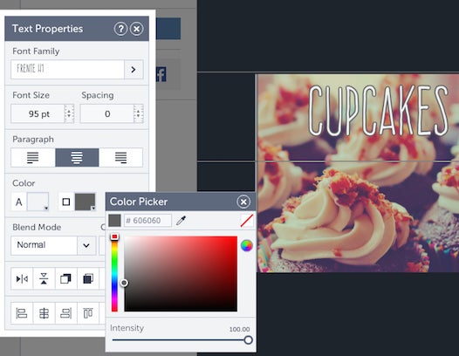Open the rainbow color wheel icon
This screenshot has height=356, width=459.
(246, 246)
